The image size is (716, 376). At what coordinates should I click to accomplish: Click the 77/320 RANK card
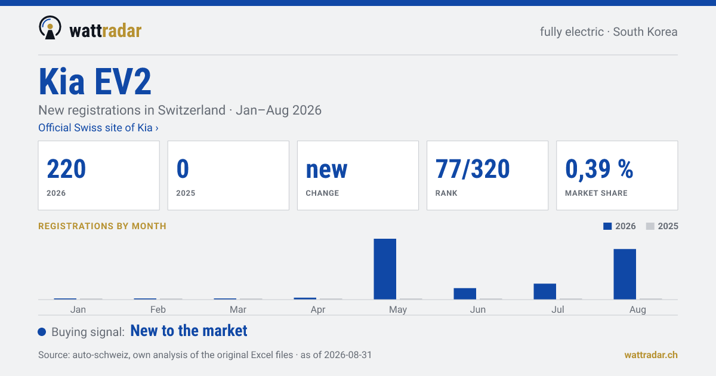click(487, 175)
